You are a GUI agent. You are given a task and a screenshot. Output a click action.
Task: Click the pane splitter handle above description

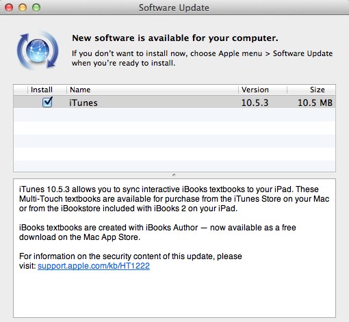click(174, 175)
